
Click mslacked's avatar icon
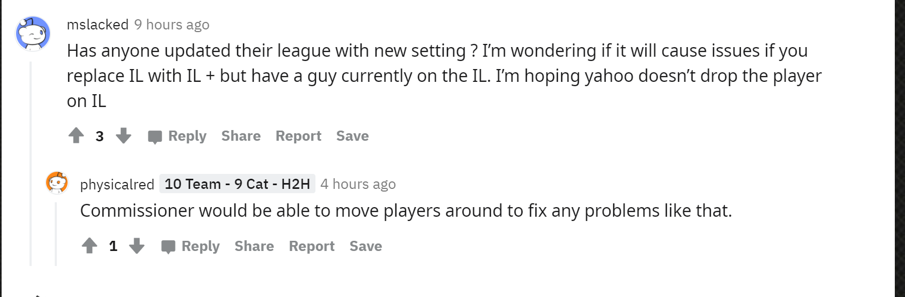[x=33, y=33]
